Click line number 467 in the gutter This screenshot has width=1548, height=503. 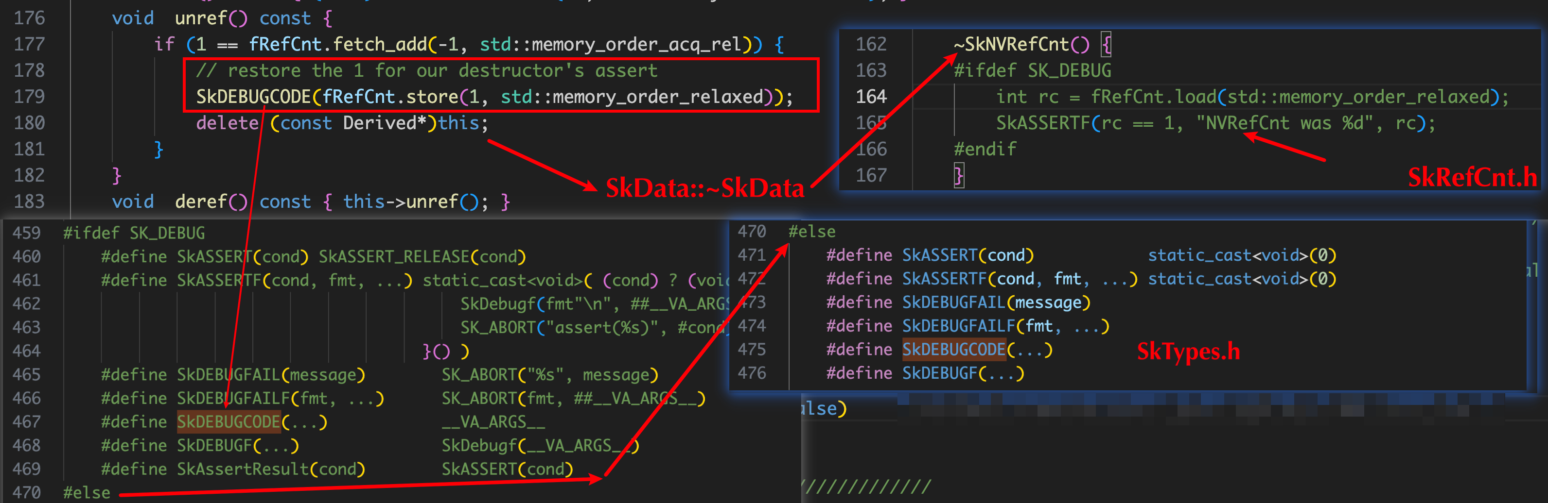(x=26, y=422)
